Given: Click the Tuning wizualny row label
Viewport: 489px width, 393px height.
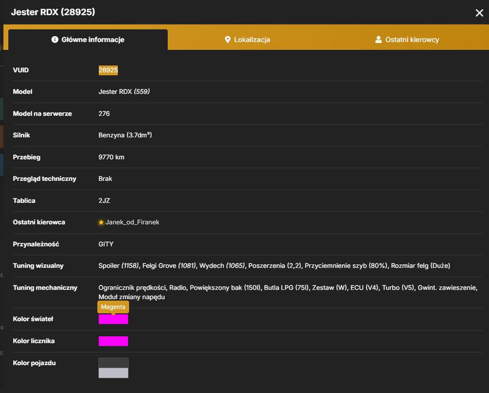Looking at the screenshot, I should [38, 266].
